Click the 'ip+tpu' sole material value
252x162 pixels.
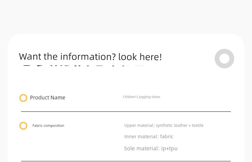tap(169, 149)
